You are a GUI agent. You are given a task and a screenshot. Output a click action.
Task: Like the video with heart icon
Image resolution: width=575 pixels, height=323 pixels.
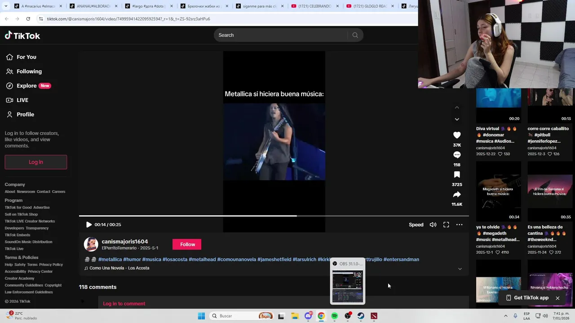[x=457, y=135]
